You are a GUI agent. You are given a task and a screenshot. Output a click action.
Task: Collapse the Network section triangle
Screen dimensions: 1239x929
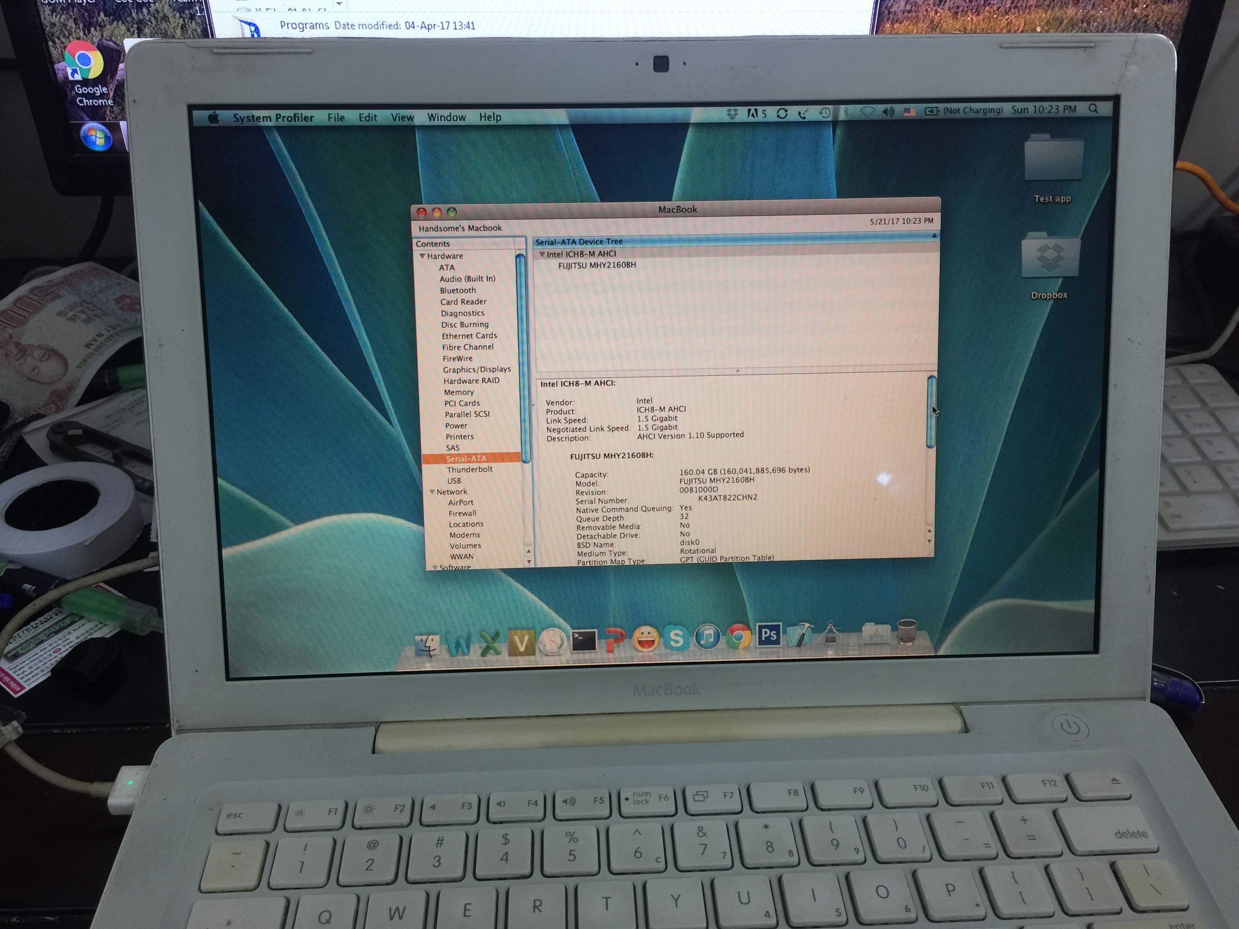pyautogui.click(x=432, y=492)
